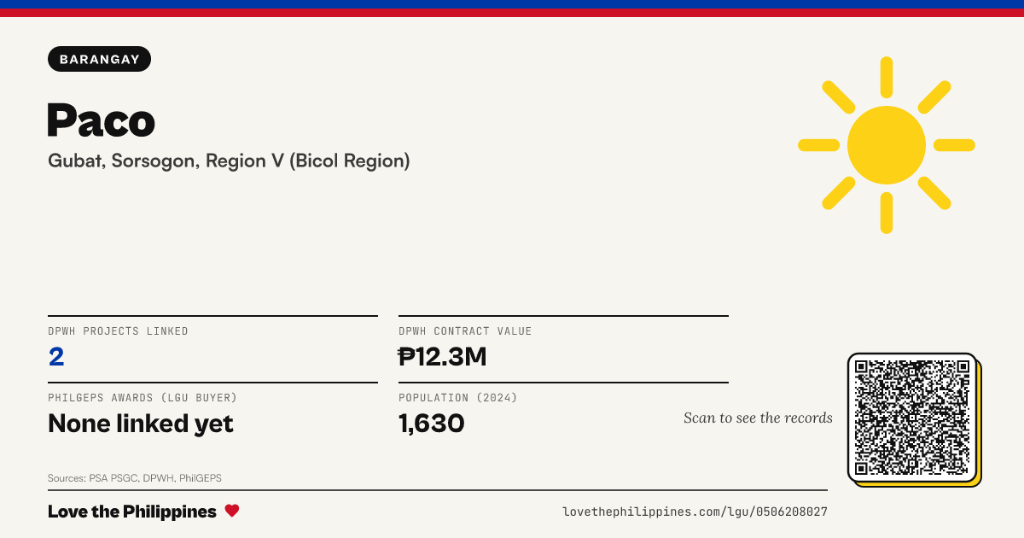Select the Gubat, Sorsogon location subtitle
The image size is (1024, 538).
(229, 161)
